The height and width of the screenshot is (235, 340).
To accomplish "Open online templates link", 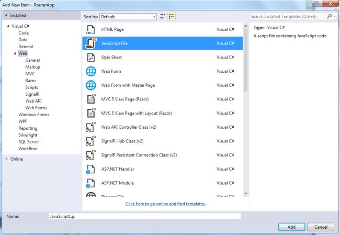I will click(165, 204).
